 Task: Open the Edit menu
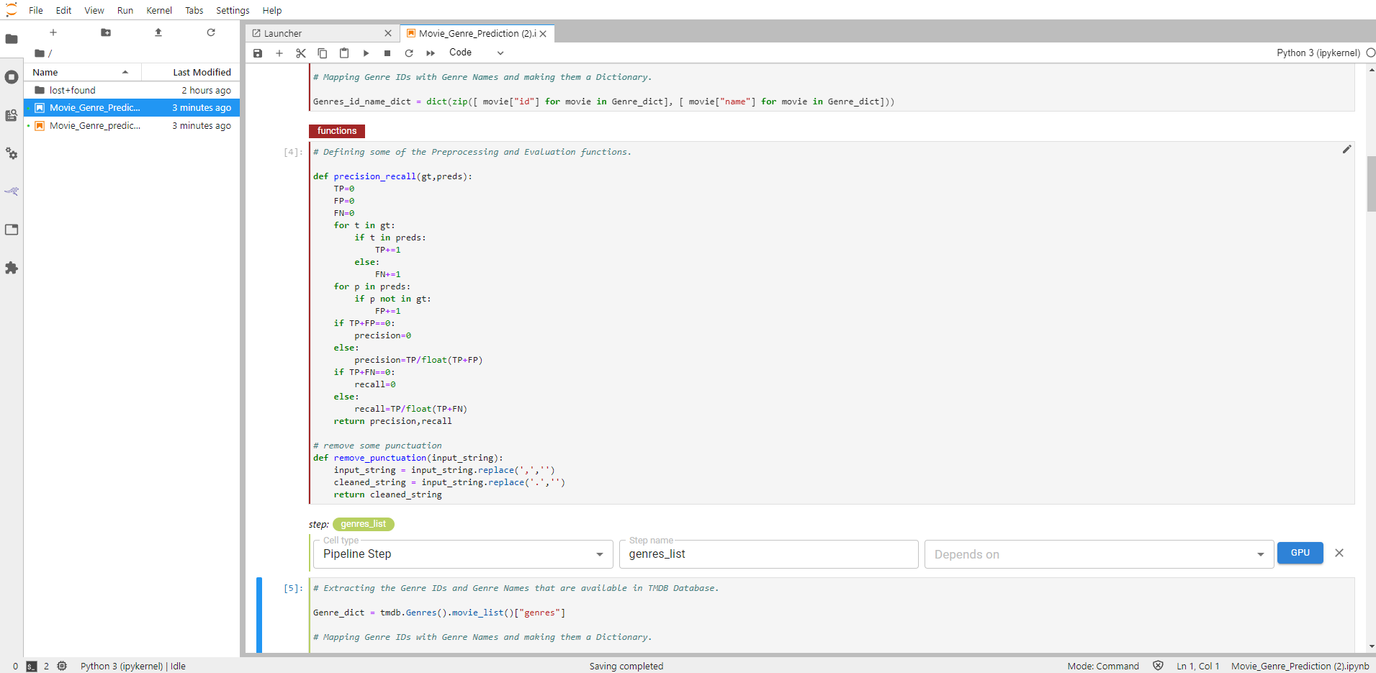[x=64, y=10]
